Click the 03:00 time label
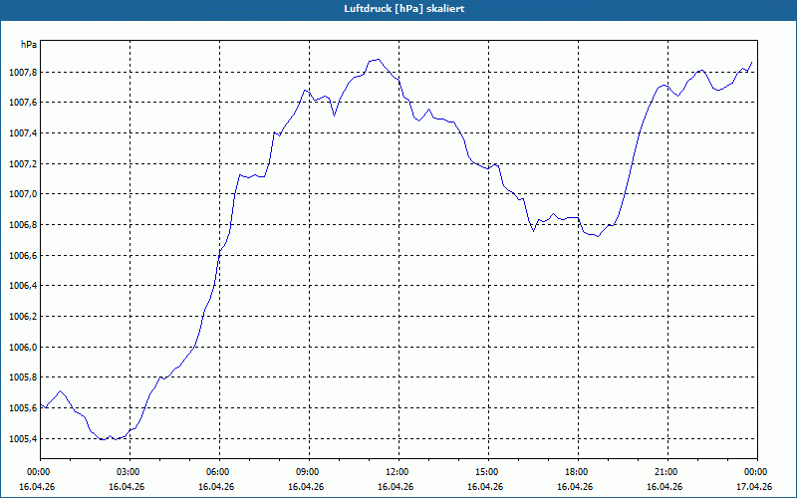Screen dimensions: 797x498 tap(128, 472)
